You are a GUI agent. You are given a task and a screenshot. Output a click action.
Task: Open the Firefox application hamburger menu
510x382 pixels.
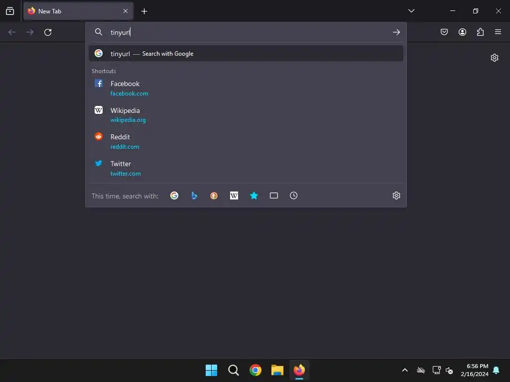click(498, 32)
